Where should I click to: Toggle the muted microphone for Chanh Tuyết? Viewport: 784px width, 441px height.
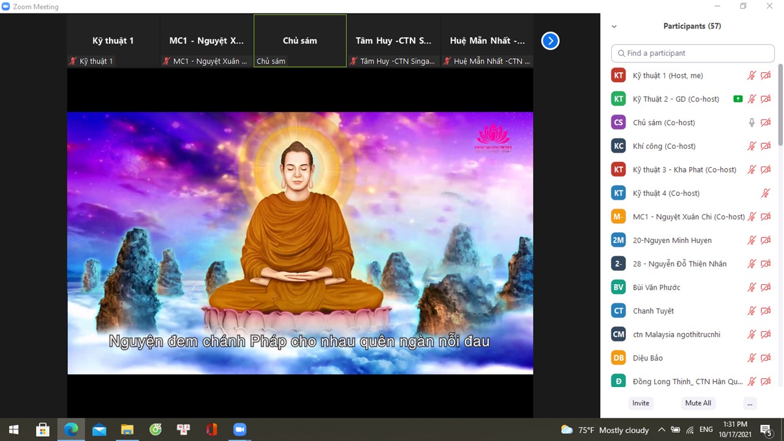tap(752, 311)
